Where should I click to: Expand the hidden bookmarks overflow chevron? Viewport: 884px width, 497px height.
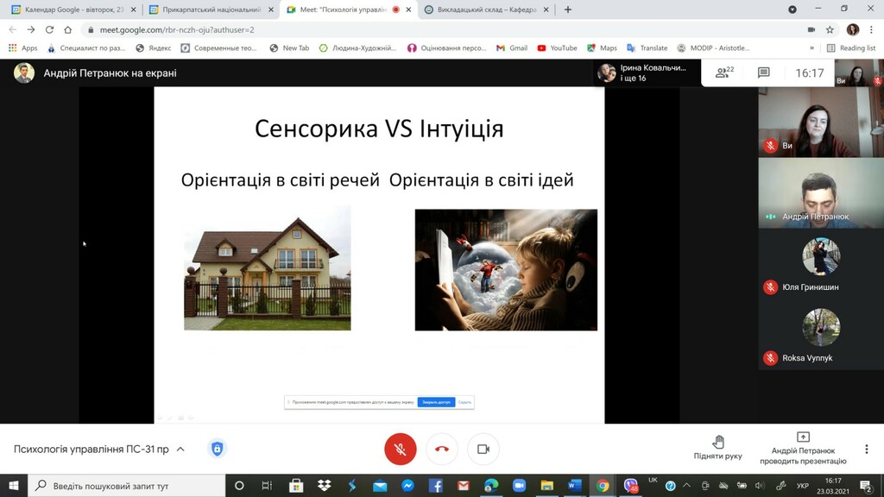coord(811,48)
